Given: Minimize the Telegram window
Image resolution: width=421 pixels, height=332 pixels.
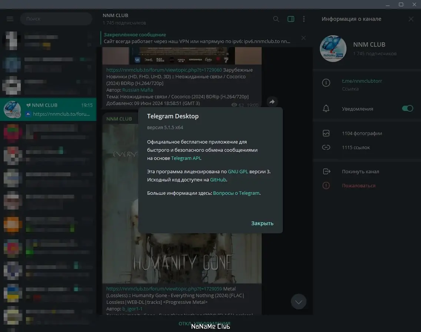Looking at the screenshot, I should 387,4.
